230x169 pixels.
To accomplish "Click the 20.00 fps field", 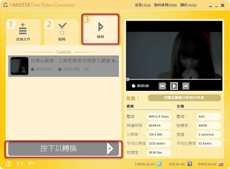I will click(x=159, y=152).
